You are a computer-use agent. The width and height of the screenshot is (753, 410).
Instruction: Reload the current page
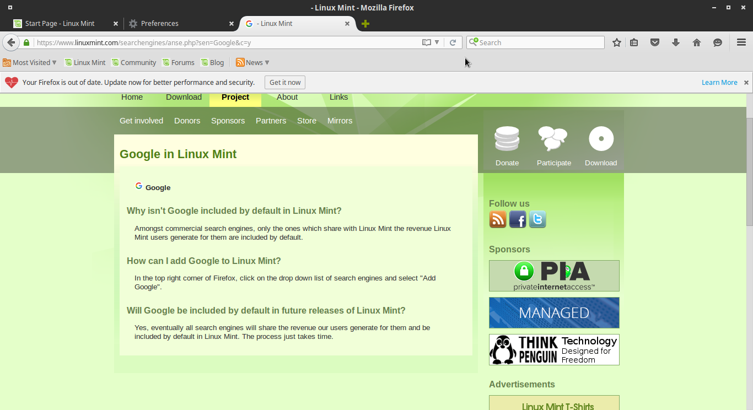(453, 42)
